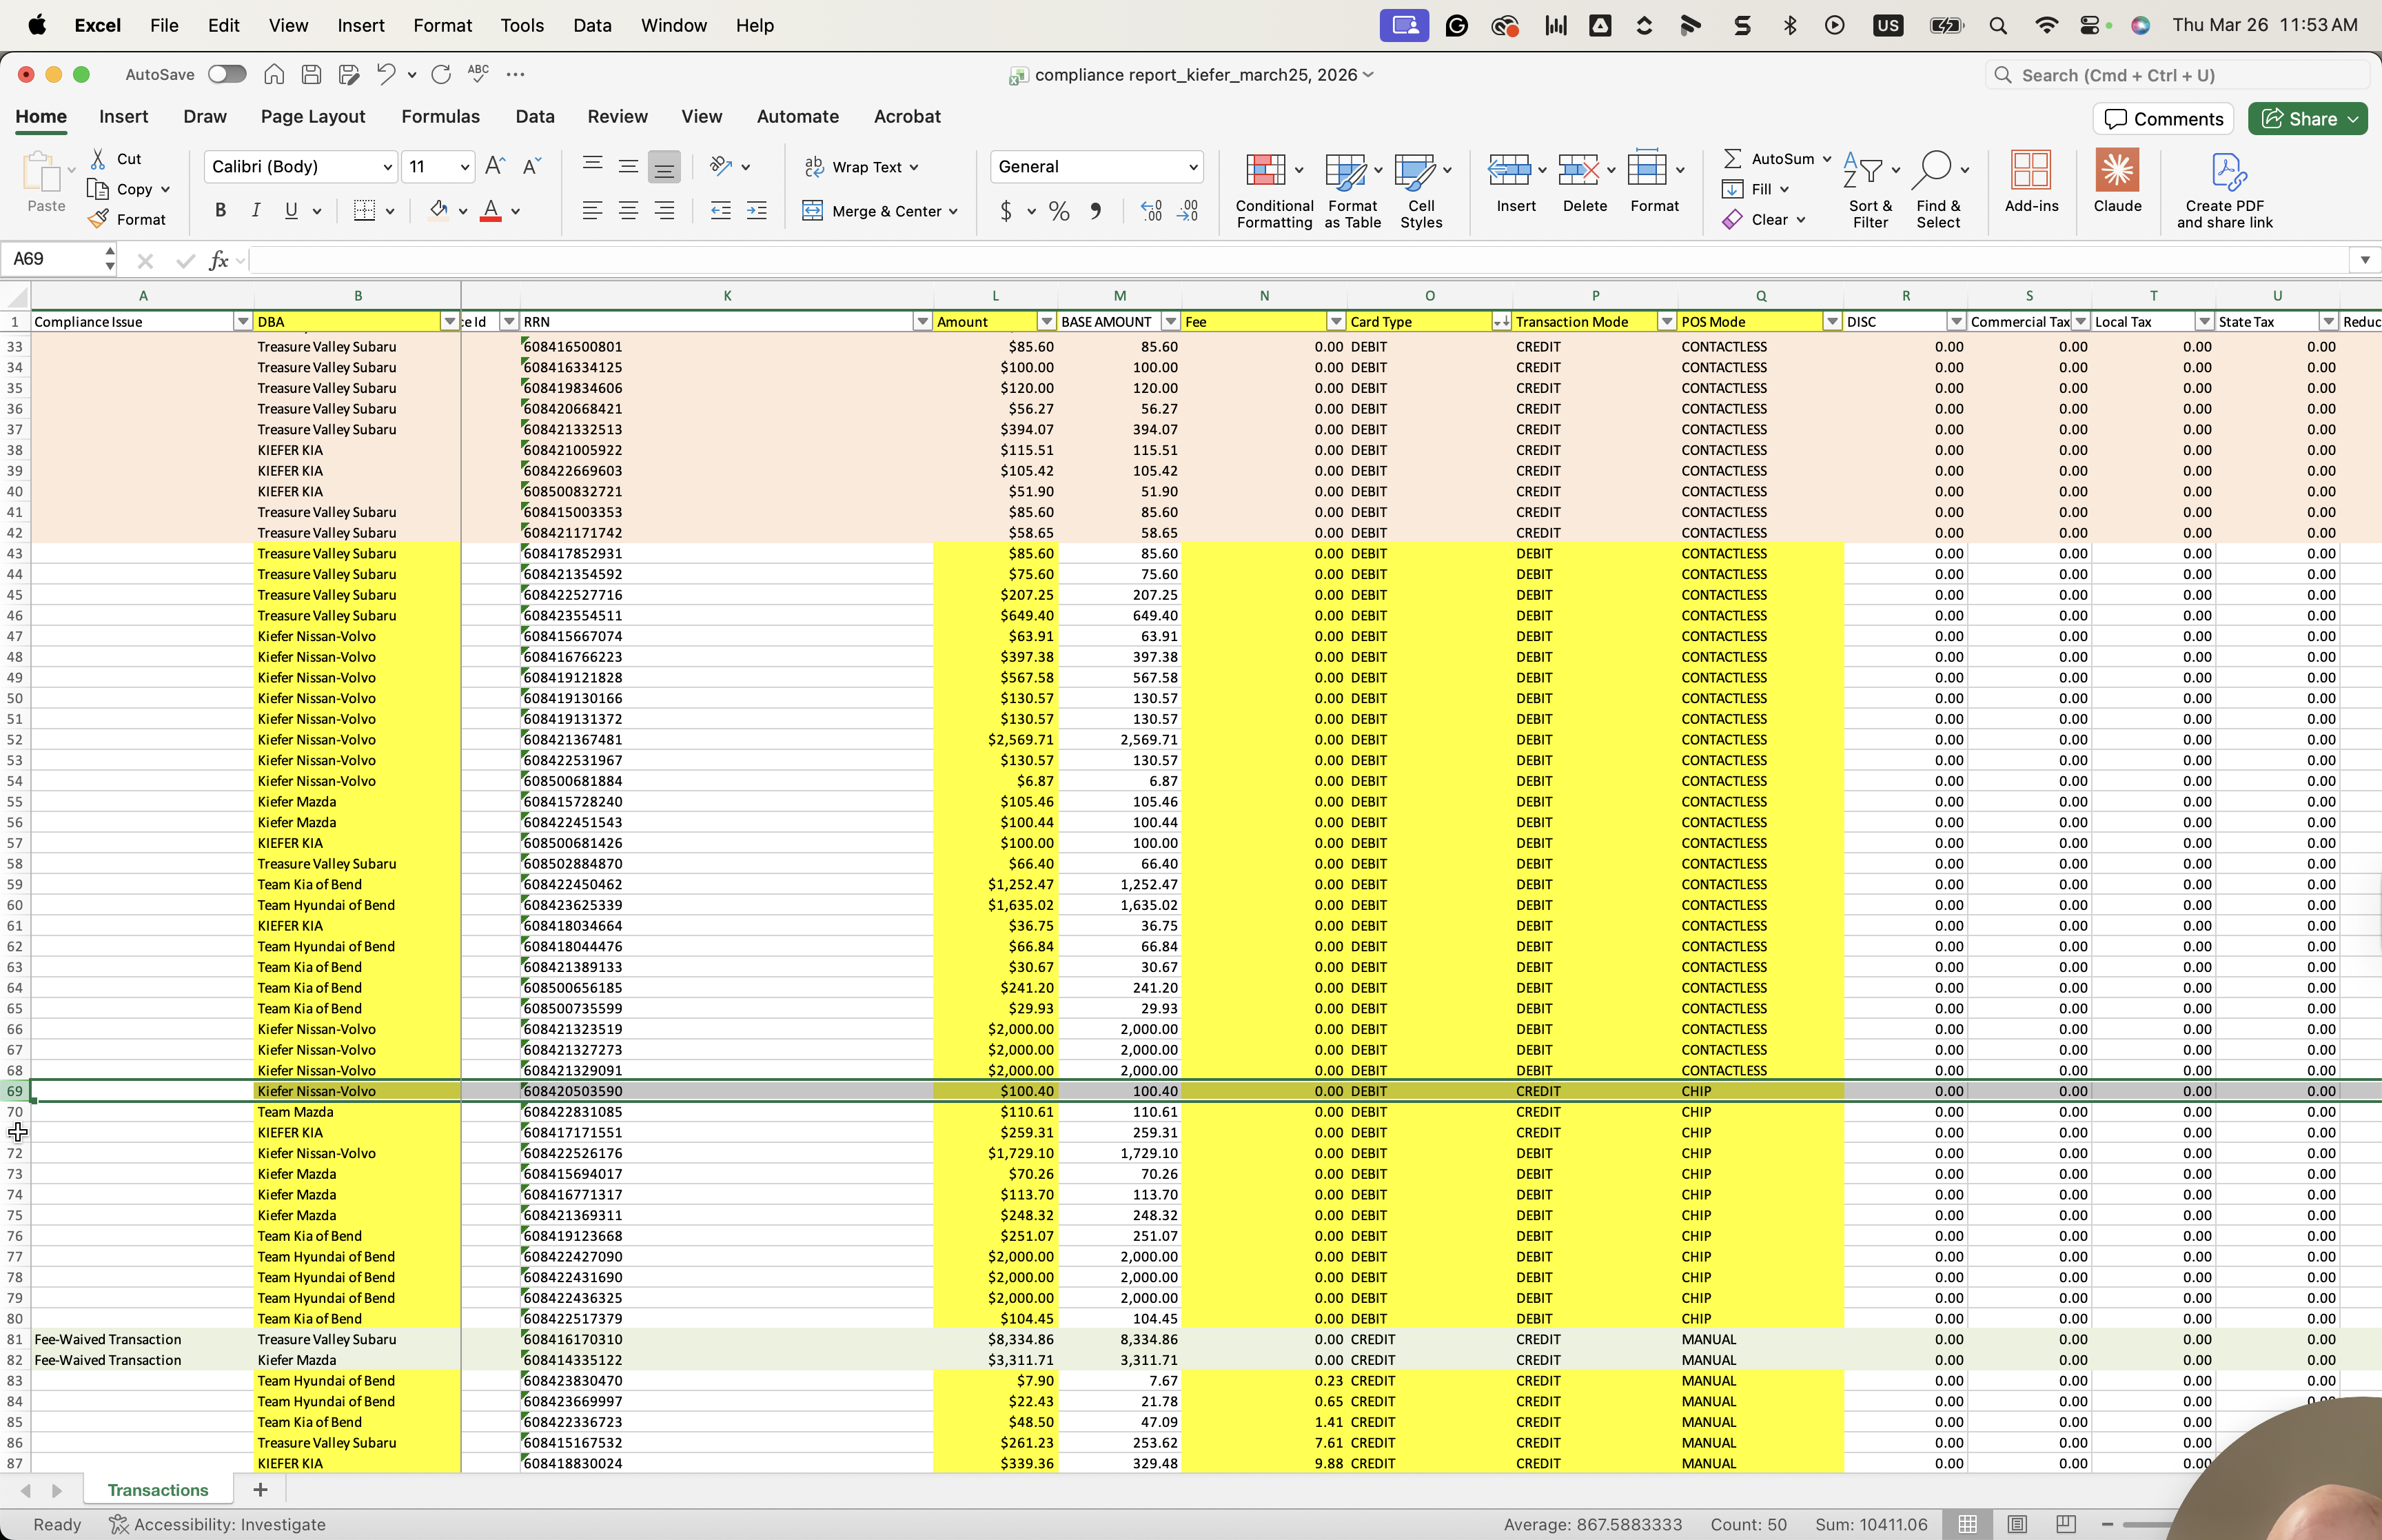This screenshot has height=1540, width=2382.
Task: Open the DBA column filter dropdown
Action: [450, 322]
